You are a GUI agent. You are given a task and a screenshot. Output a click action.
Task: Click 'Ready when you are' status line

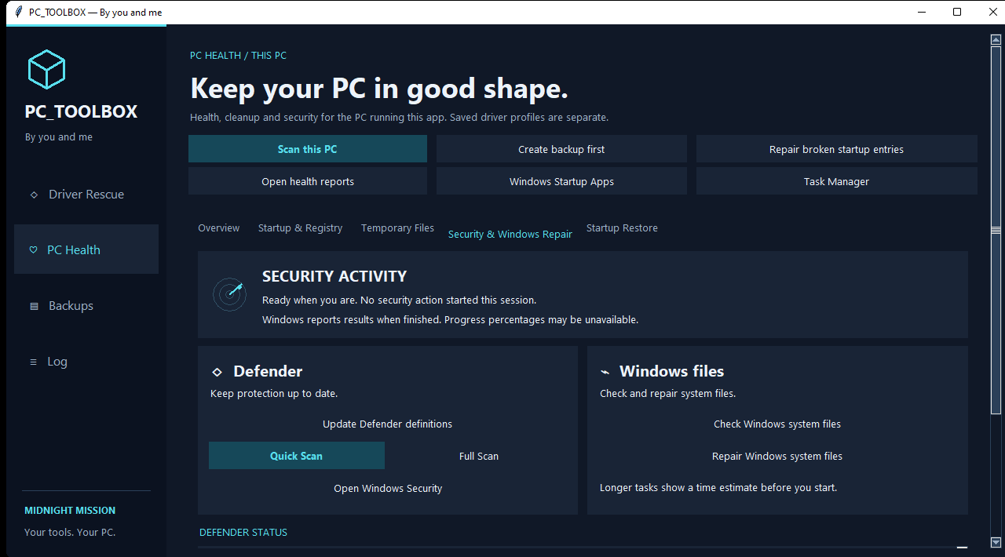pyautogui.click(x=399, y=300)
